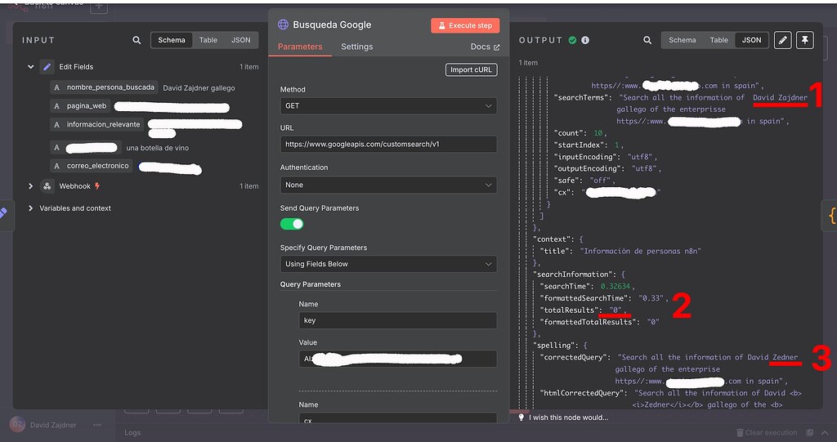
Task: Click the search icon in the INPUT panel
Action: [x=137, y=40]
